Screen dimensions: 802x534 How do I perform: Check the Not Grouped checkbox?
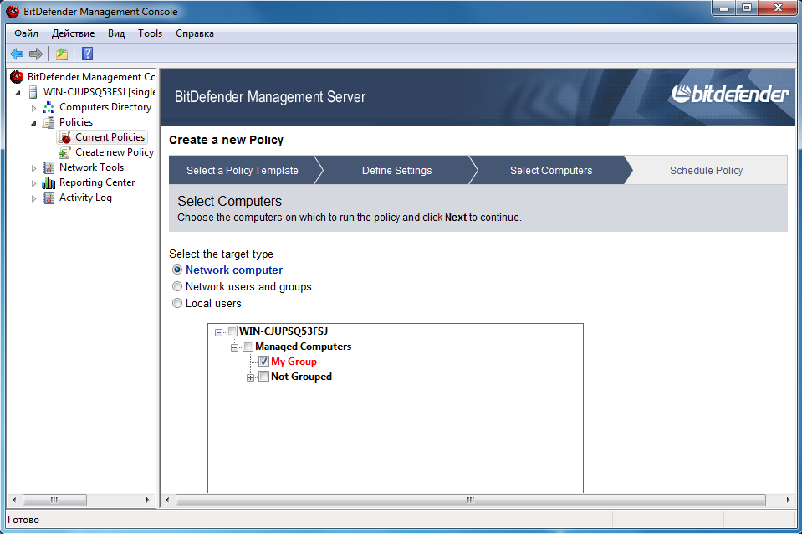(264, 377)
